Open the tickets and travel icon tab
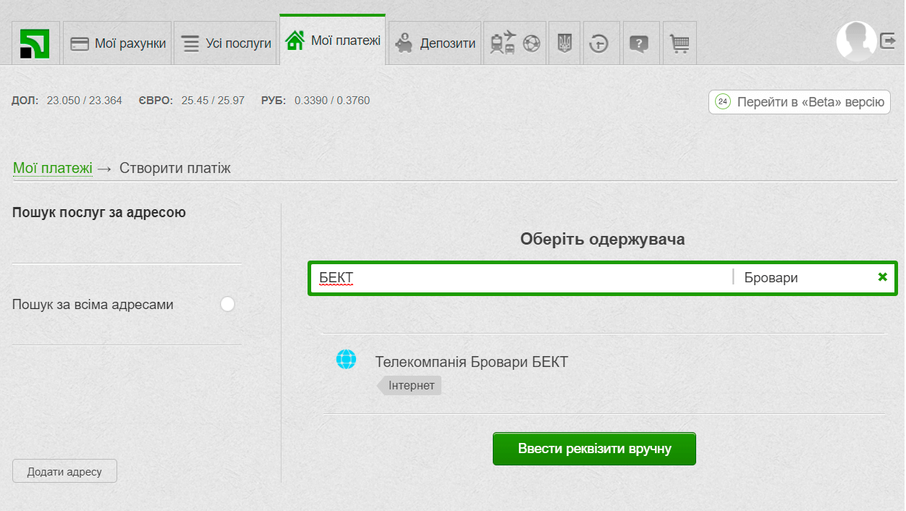Image resolution: width=906 pixels, height=511 pixels. [515, 43]
